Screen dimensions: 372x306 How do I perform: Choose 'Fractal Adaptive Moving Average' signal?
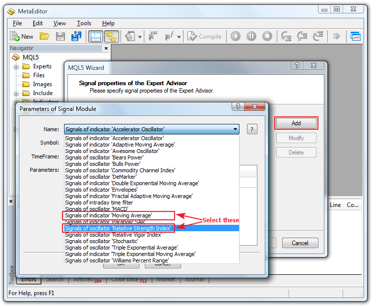pos(152,196)
